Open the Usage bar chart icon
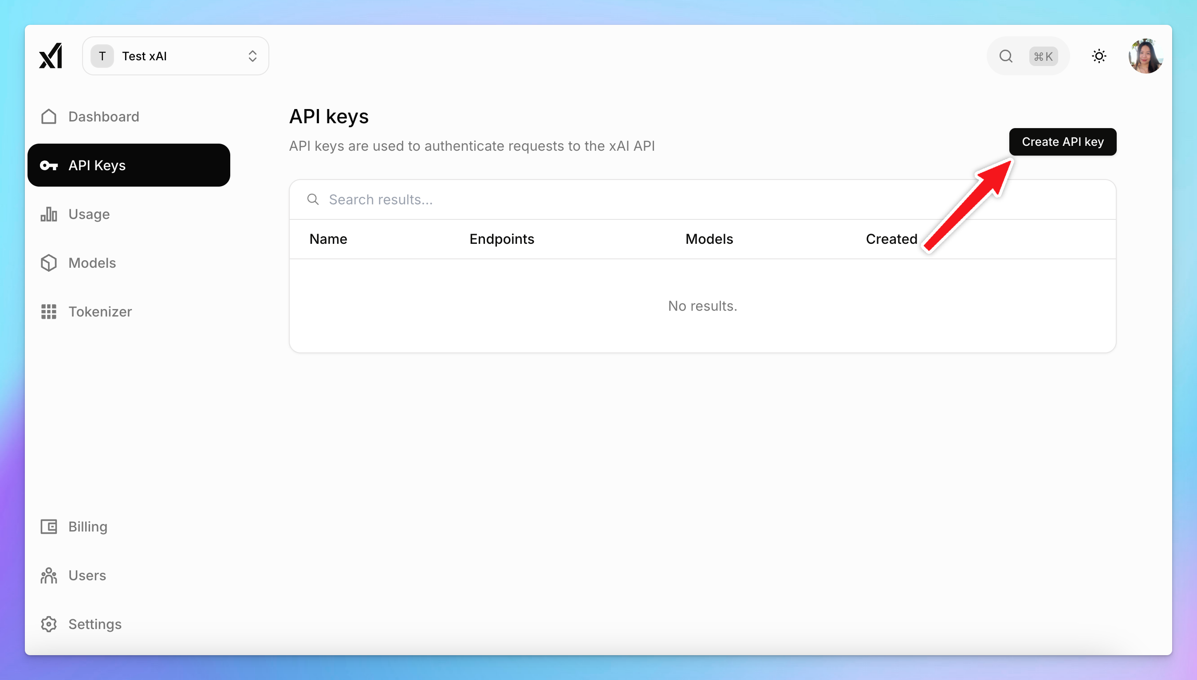The height and width of the screenshot is (680, 1197). (49, 214)
